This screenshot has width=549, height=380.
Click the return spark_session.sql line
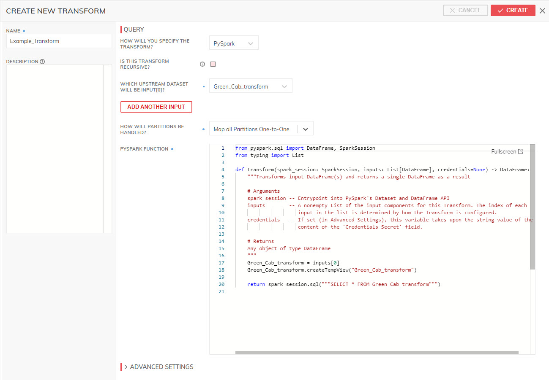point(344,284)
